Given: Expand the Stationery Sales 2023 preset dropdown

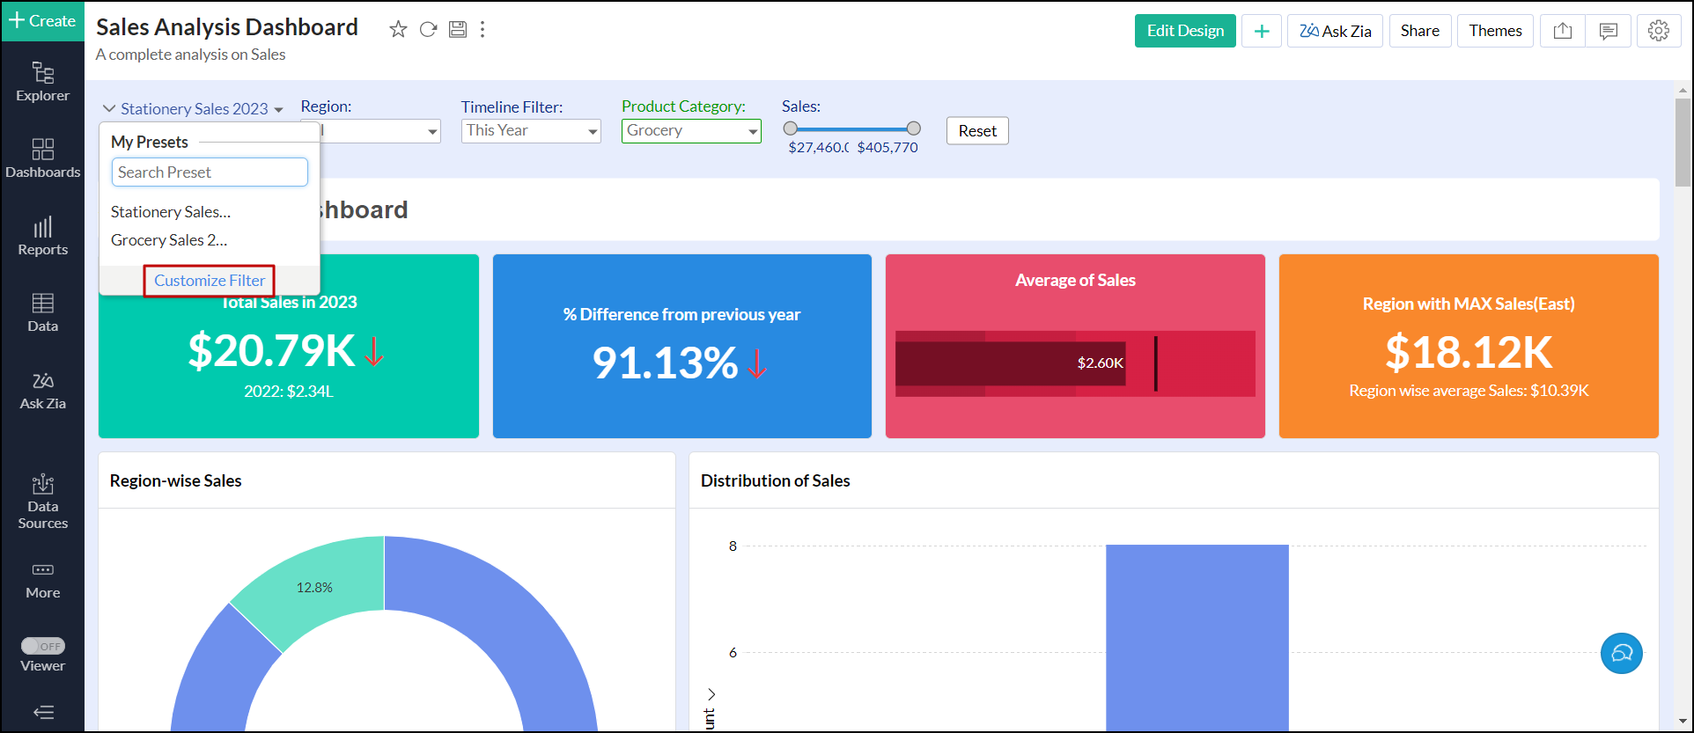Looking at the screenshot, I should pos(194,109).
